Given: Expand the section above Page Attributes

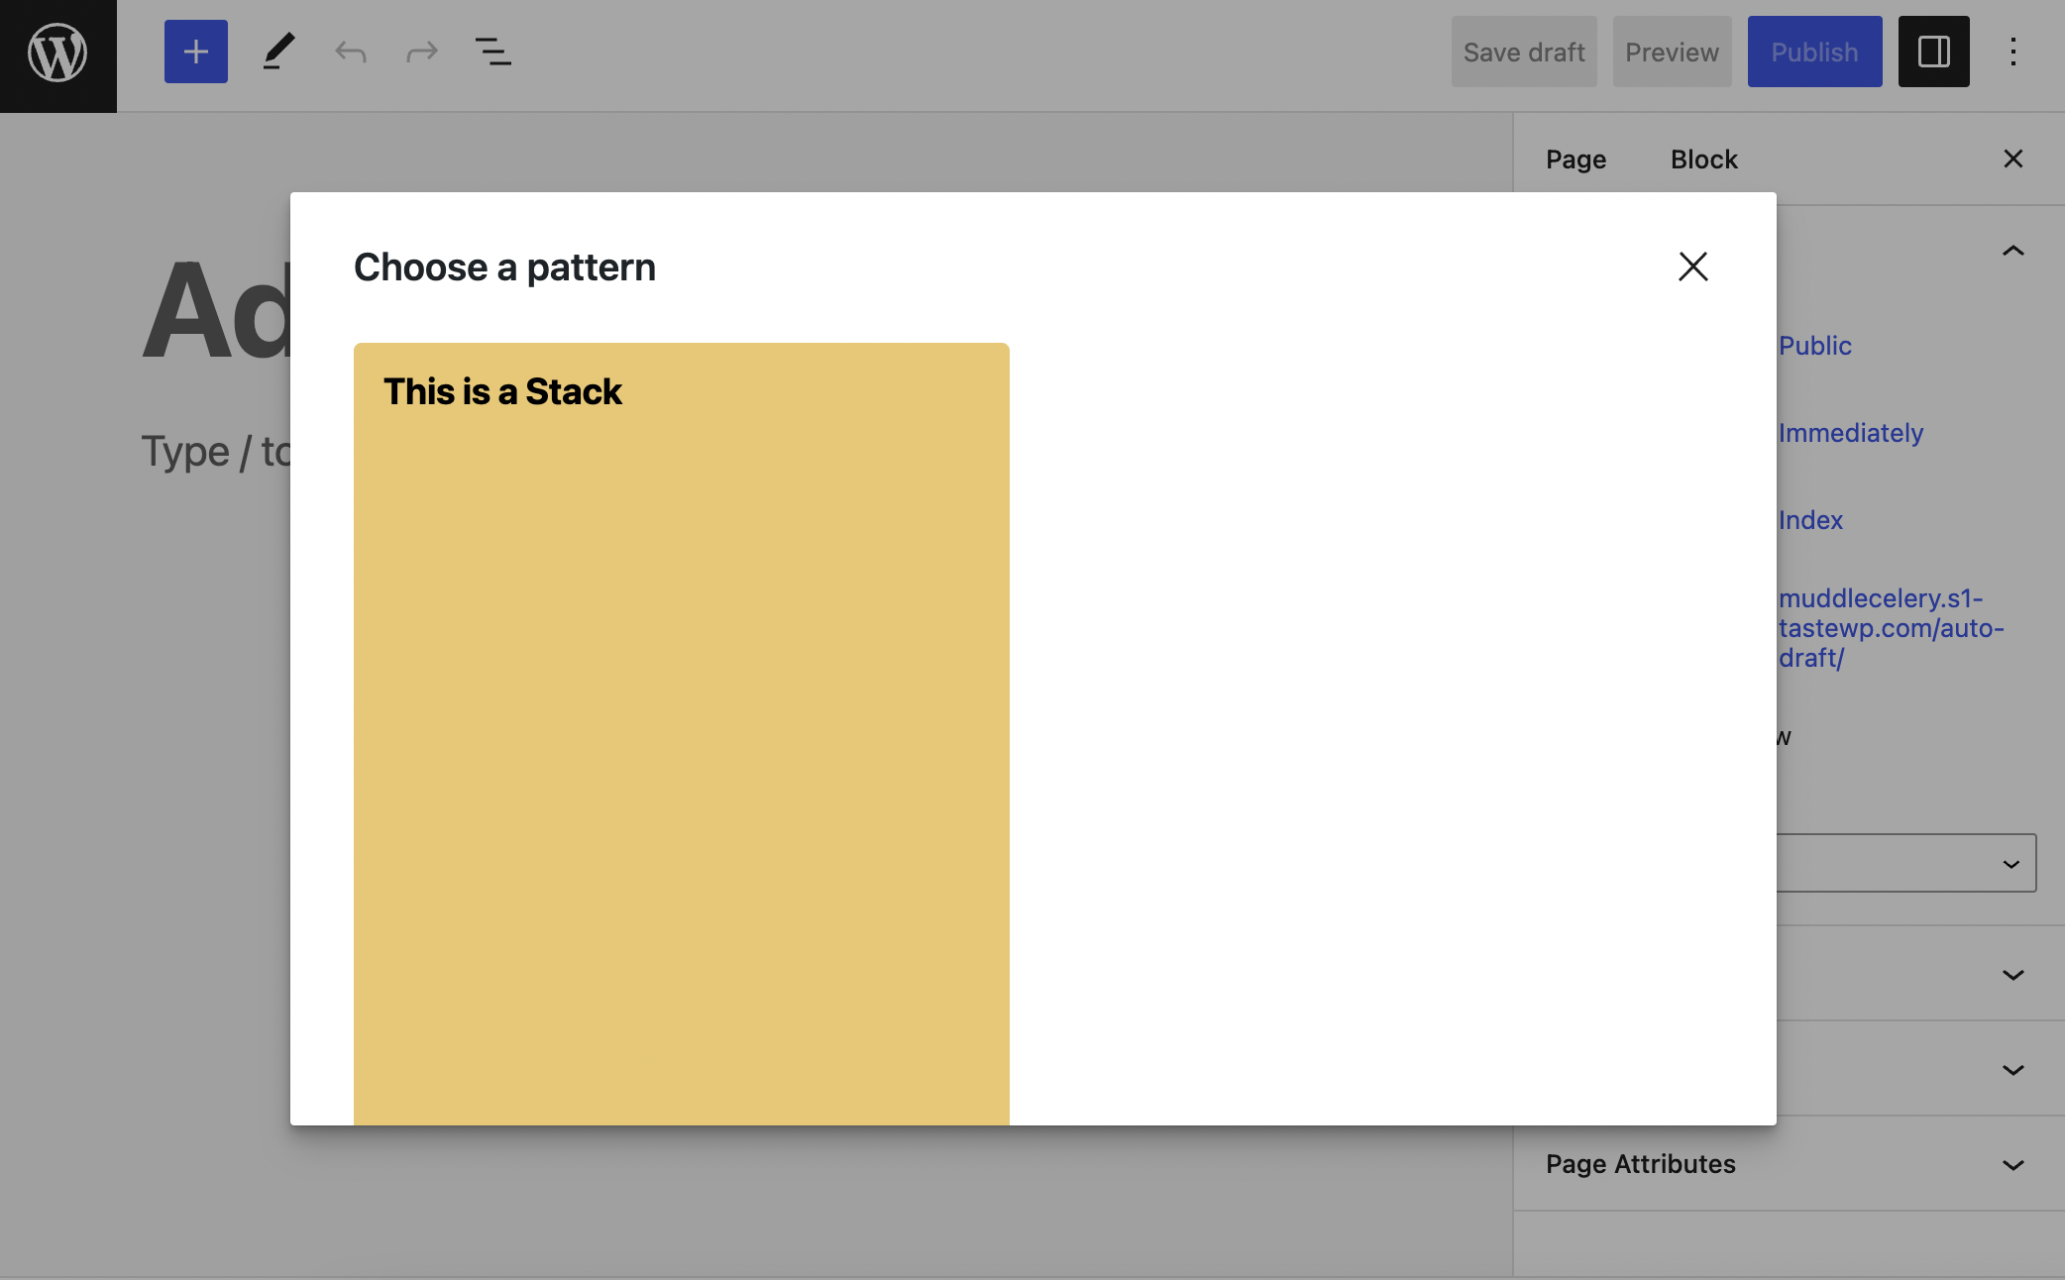Looking at the screenshot, I should pos(2011,1070).
